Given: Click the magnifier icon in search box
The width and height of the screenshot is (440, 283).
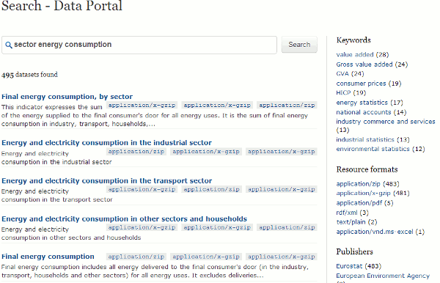Looking at the screenshot, I should coord(8,45).
